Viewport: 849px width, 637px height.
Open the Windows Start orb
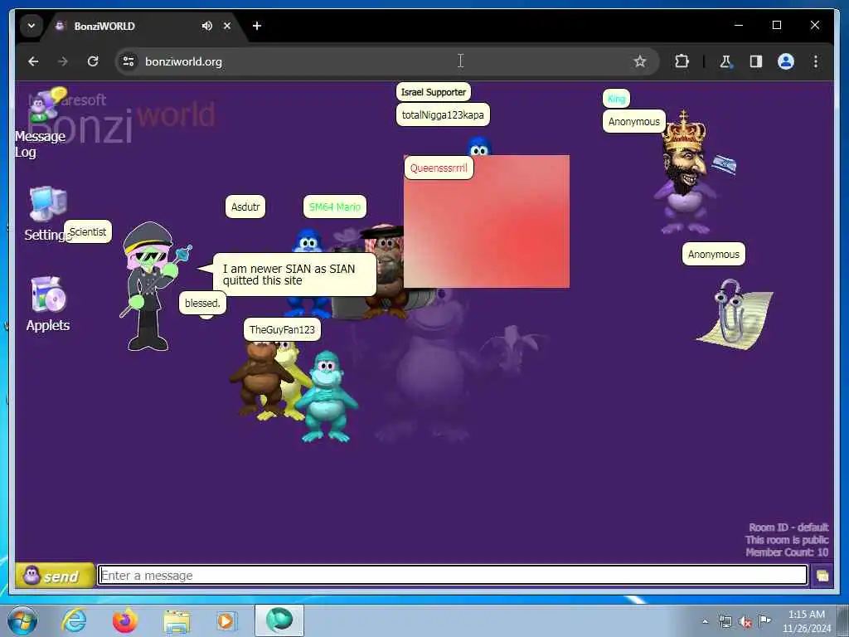22,620
